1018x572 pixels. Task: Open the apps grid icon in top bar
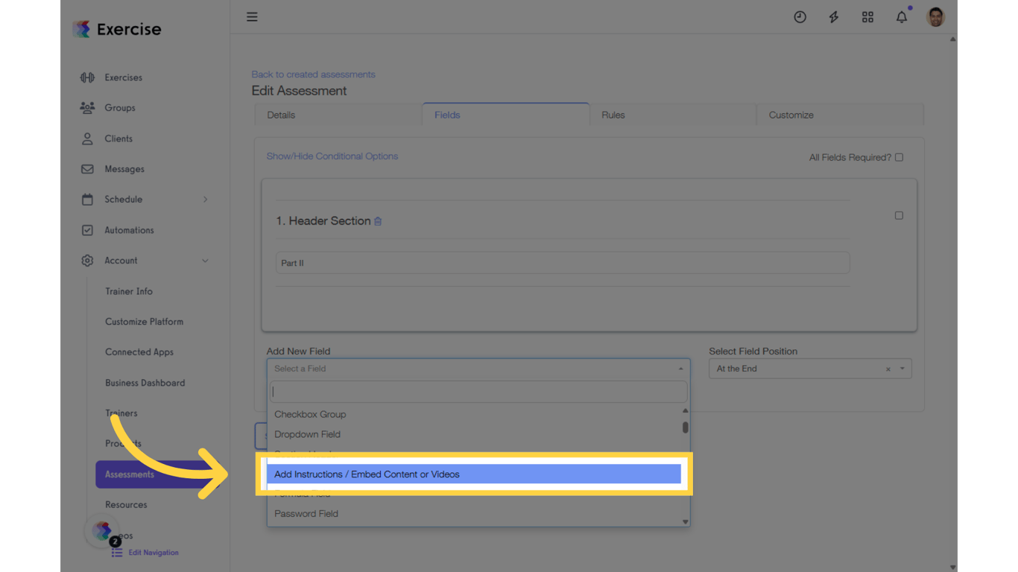867,16
